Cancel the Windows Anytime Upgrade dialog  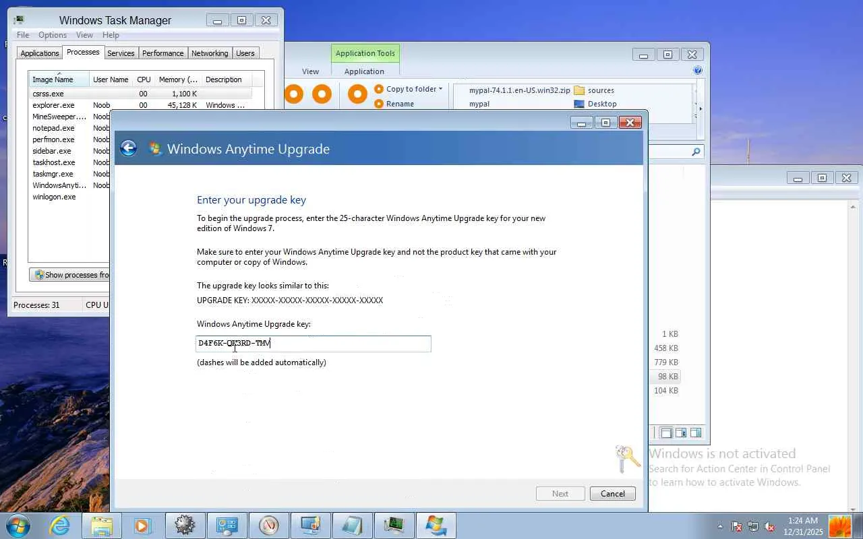coord(612,494)
